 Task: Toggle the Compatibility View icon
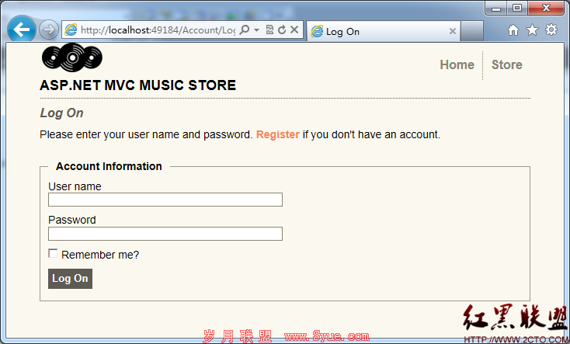269,30
